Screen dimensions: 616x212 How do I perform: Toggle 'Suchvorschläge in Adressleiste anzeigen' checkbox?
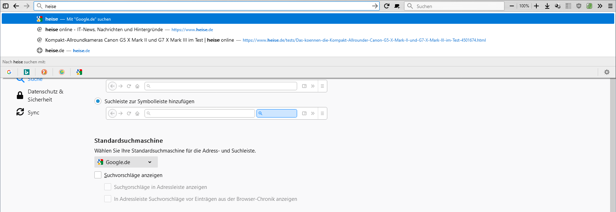[108, 187]
